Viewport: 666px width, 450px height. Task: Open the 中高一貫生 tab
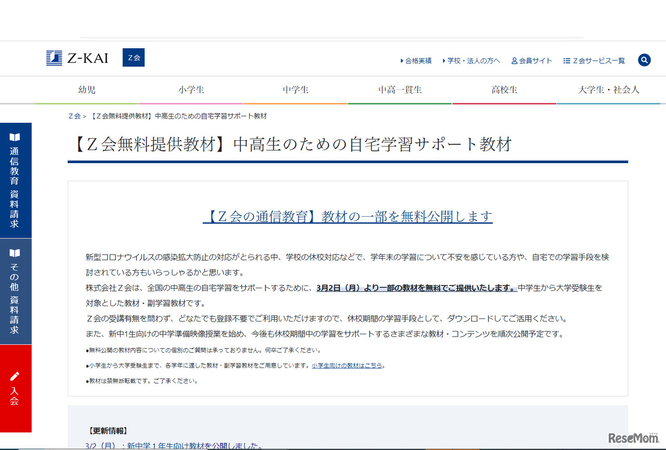(x=400, y=89)
